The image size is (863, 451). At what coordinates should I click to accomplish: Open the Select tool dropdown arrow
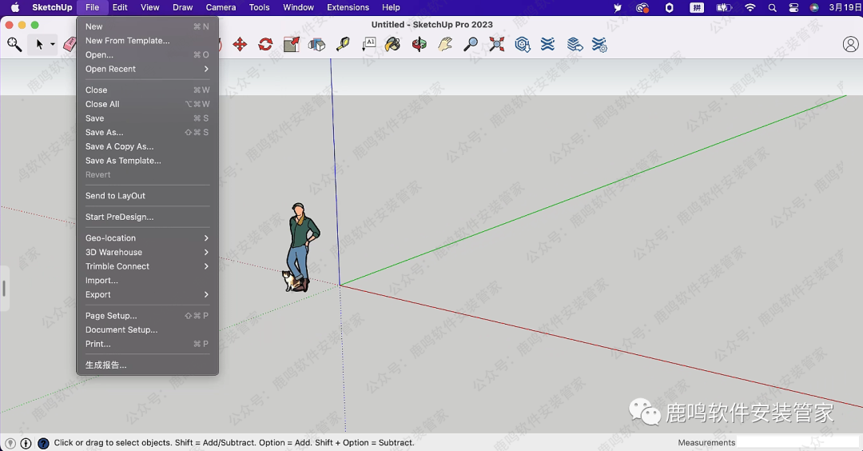tap(53, 45)
